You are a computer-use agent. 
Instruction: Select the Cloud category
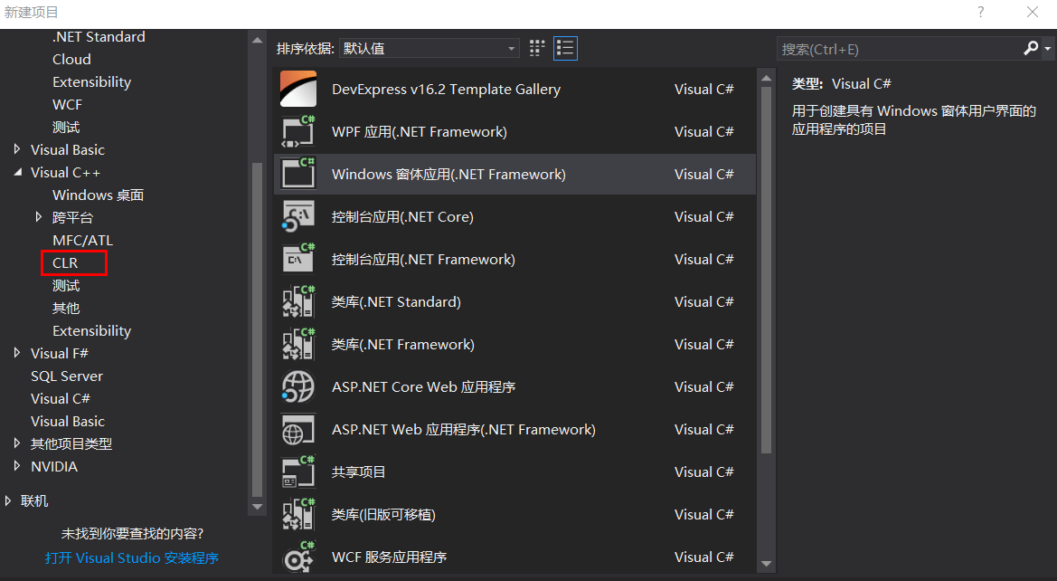coord(71,60)
